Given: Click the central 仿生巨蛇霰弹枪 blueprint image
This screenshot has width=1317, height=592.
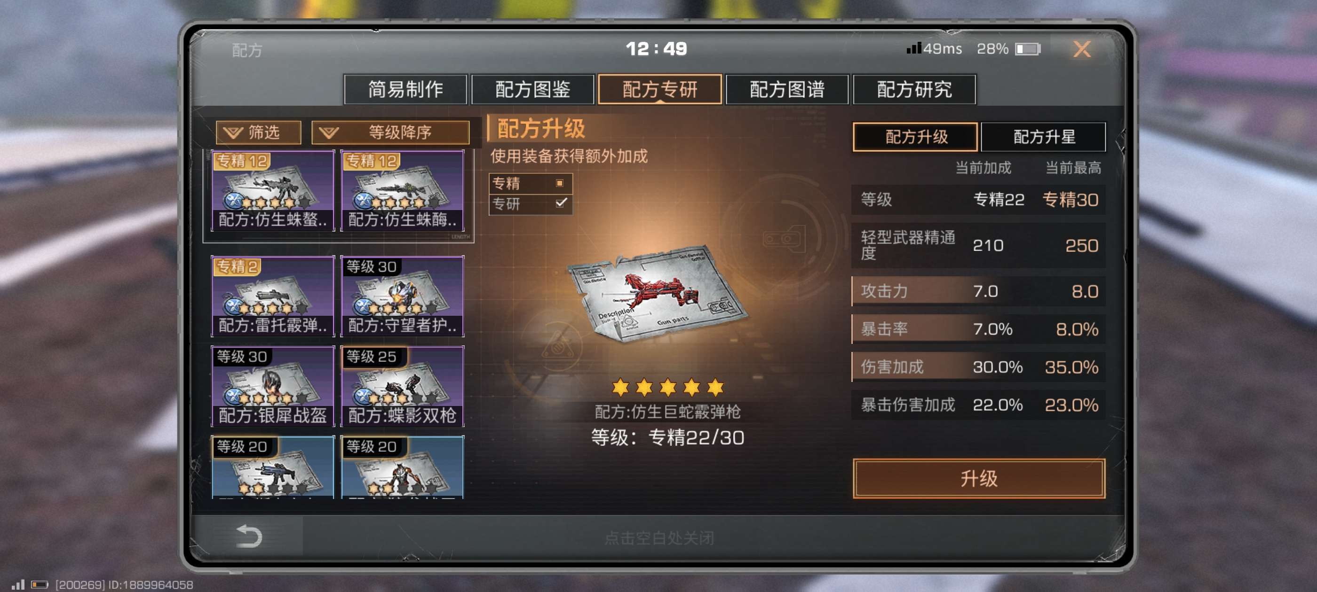Looking at the screenshot, I should [658, 294].
